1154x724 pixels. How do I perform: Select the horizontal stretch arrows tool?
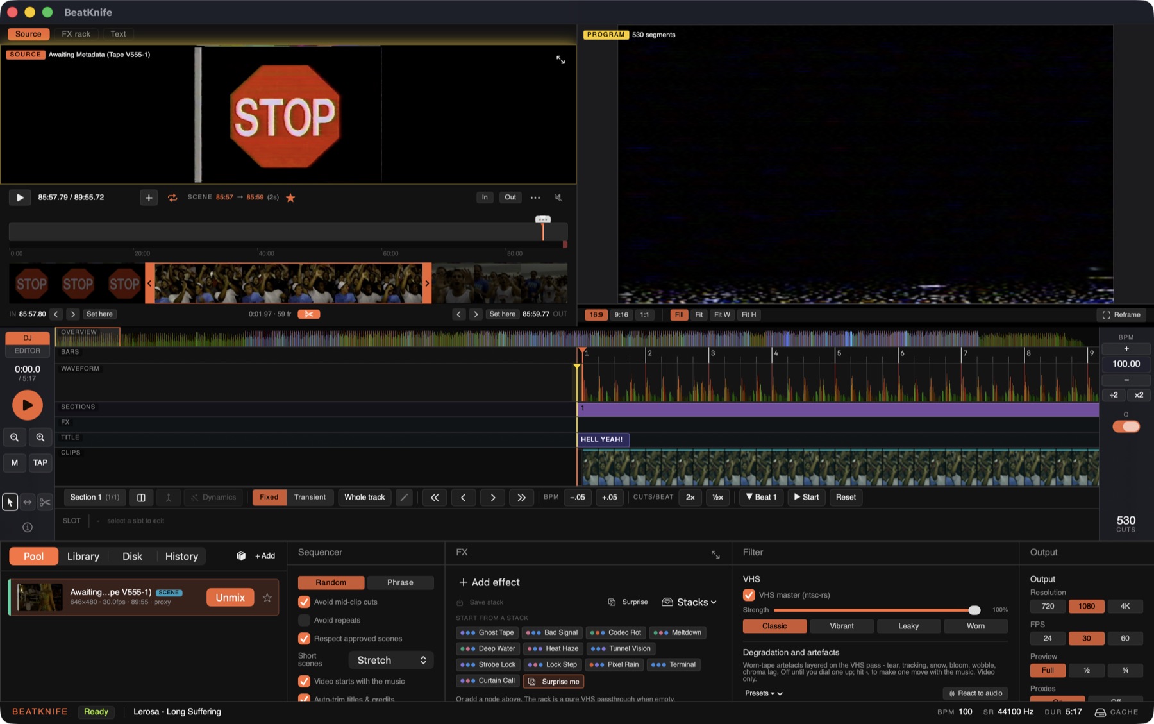coord(28,502)
